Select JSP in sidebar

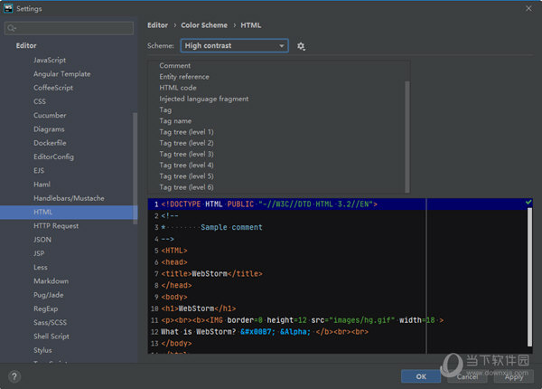click(x=39, y=253)
